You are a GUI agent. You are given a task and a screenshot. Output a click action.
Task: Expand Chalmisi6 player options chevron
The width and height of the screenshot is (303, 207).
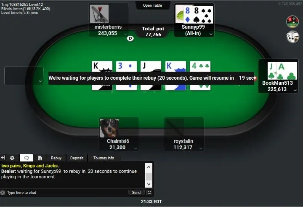[x=136, y=148]
